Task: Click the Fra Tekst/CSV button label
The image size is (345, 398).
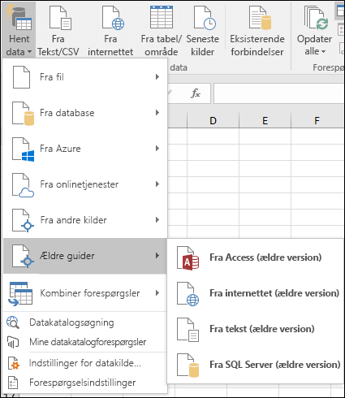Action: pyautogui.click(x=58, y=45)
